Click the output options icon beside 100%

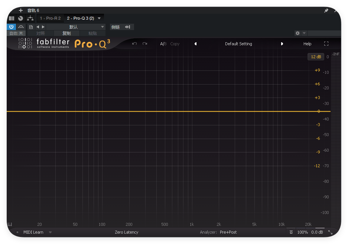coord(291,232)
